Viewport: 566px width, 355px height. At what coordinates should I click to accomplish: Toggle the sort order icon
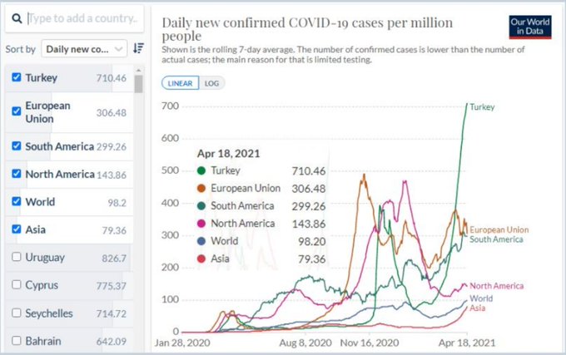click(x=139, y=48)
